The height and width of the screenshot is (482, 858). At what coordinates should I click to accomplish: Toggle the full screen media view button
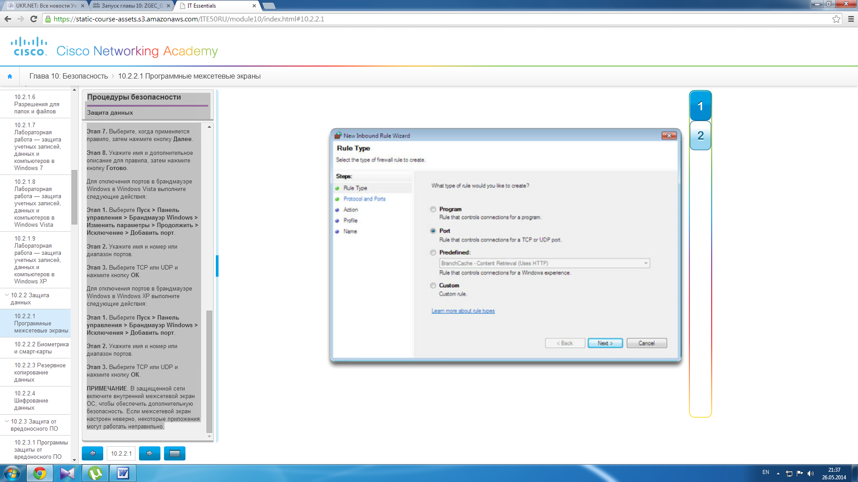click(x=175, y=453)
